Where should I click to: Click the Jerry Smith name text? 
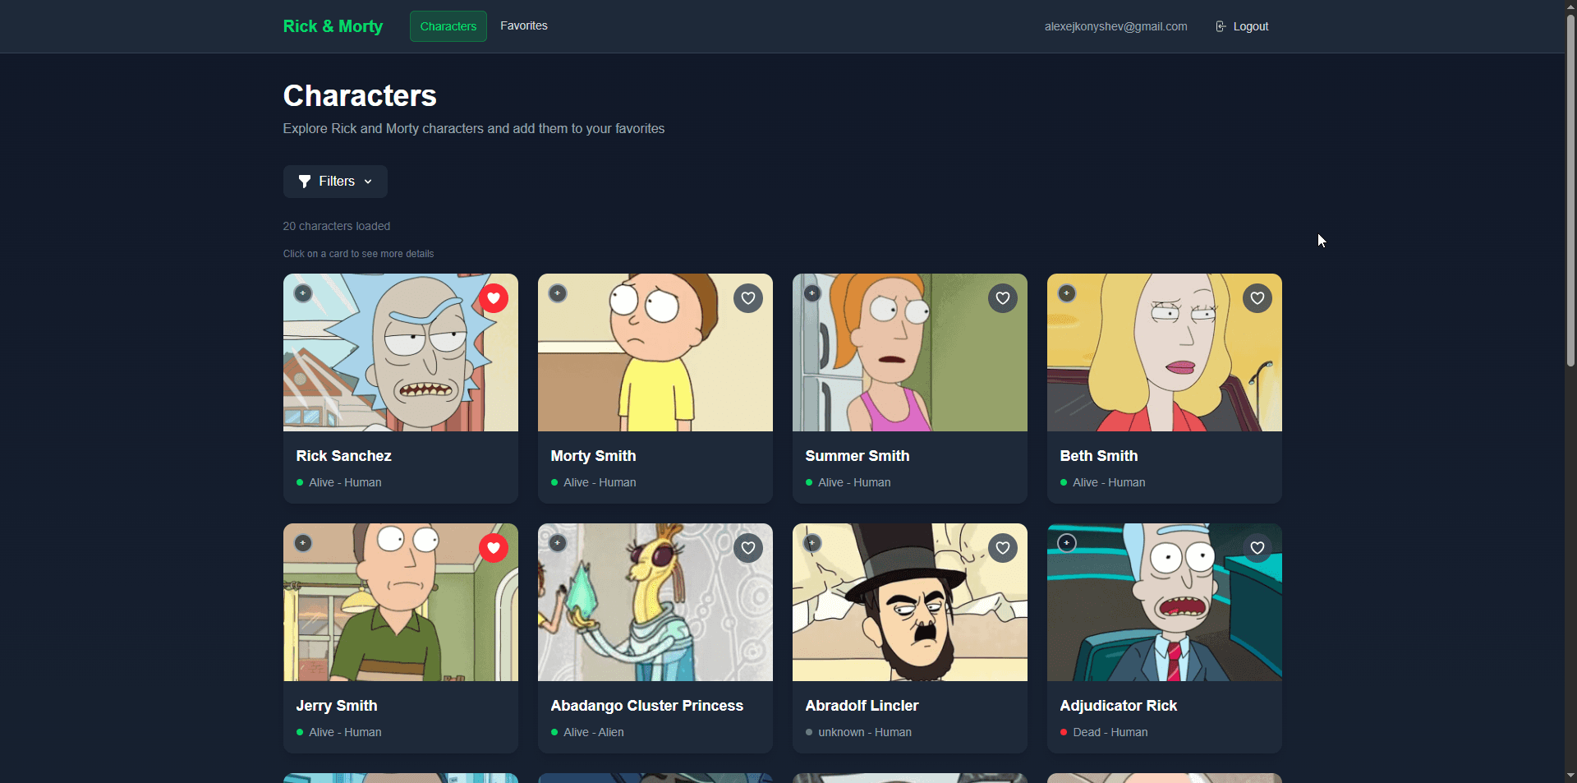(337, 706)
